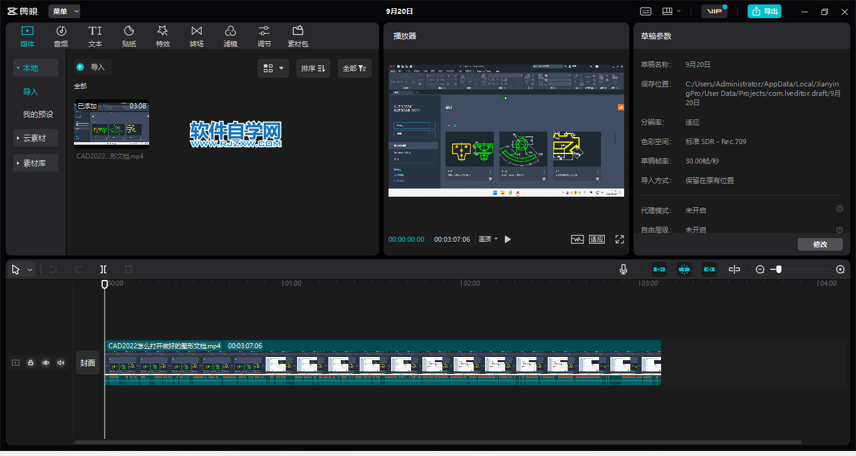Click the microphone record voiceover icon

coord(624,269)
